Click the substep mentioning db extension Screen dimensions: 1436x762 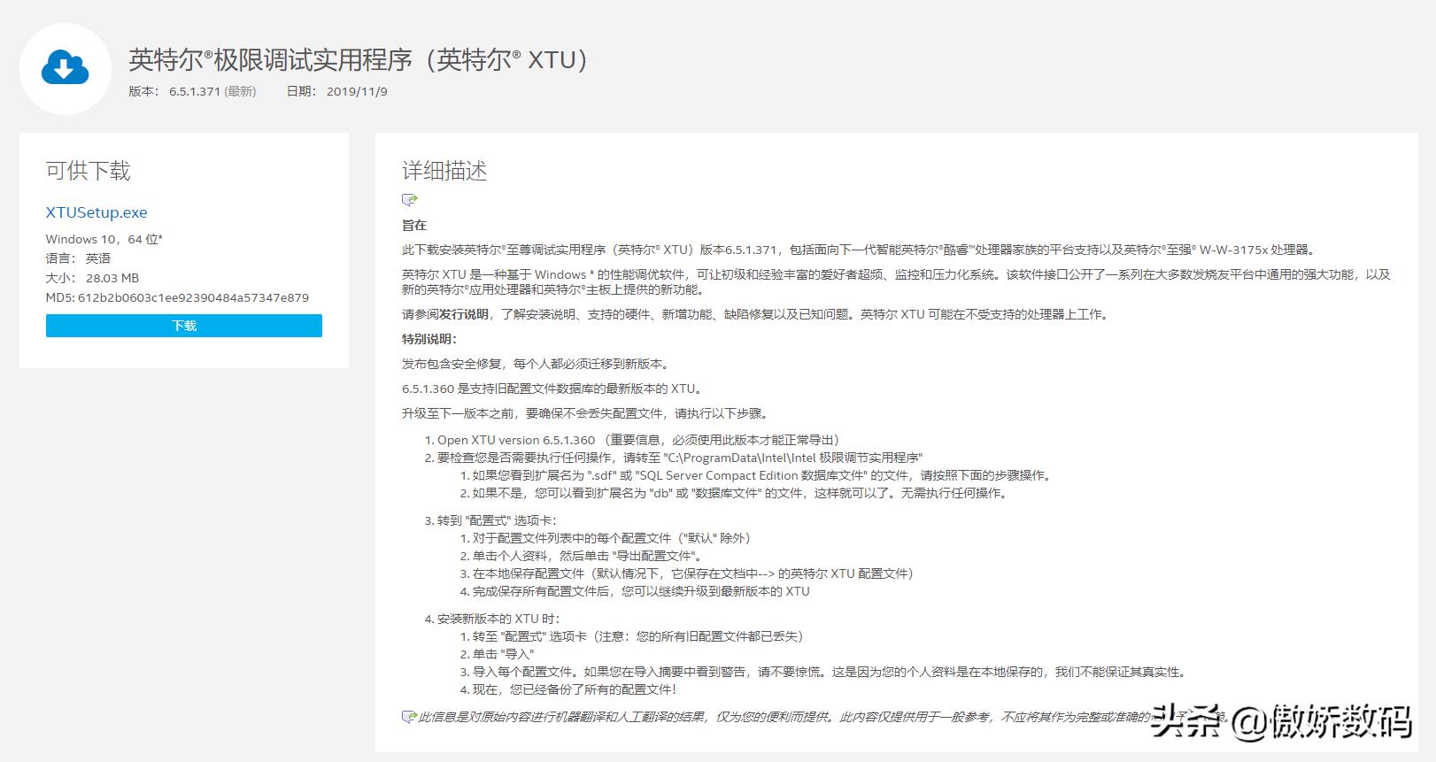click(735, 493)
